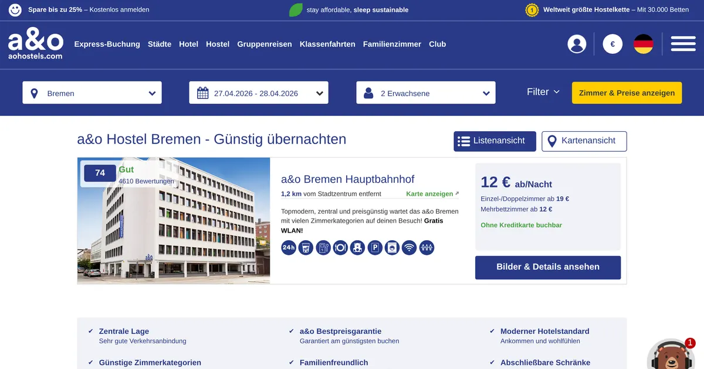Click the green leaf sustainability icon
This screenshot has width=704, height=369.
click(x=296, y=10)
